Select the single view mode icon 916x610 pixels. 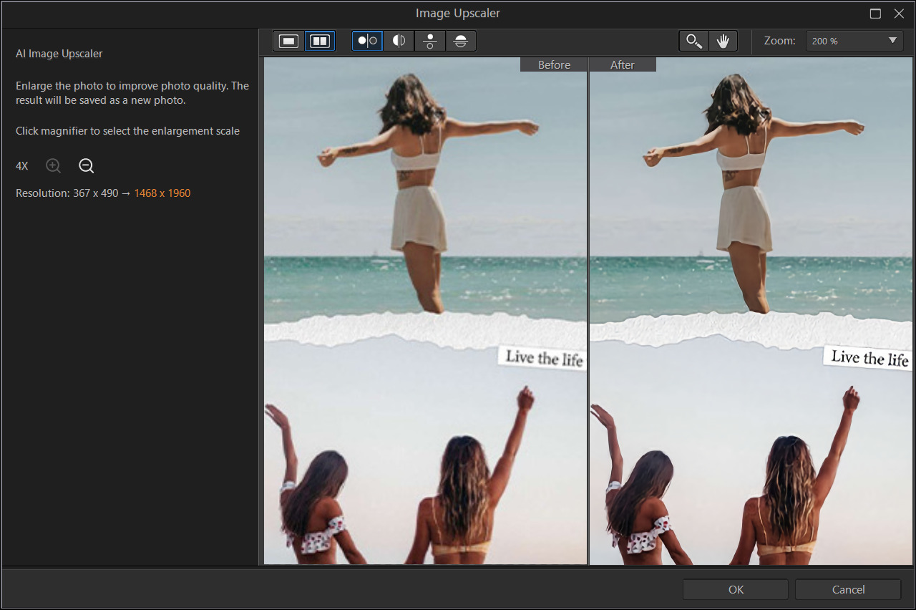288,41
